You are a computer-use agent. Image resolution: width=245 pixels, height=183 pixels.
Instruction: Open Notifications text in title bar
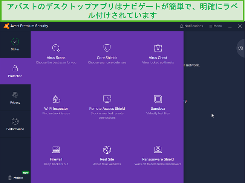coord(194,26)
